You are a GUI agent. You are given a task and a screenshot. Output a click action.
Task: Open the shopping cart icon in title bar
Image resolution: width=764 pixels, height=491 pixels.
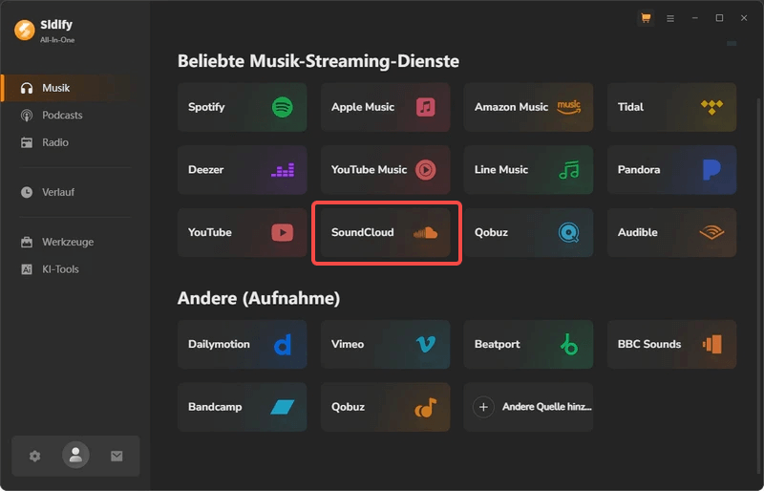coord(646,18)
